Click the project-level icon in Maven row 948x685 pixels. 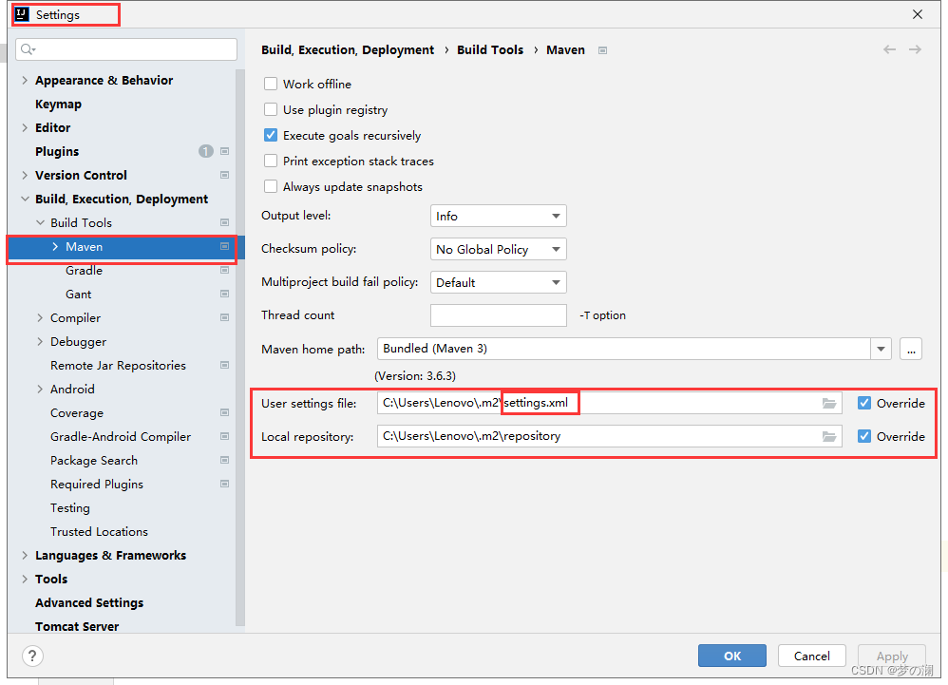(x=224, y=246)
